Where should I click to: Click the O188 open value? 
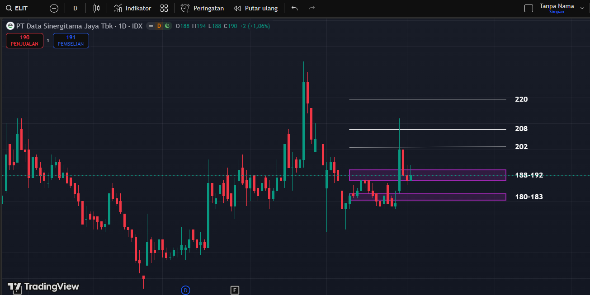[183, 26]
